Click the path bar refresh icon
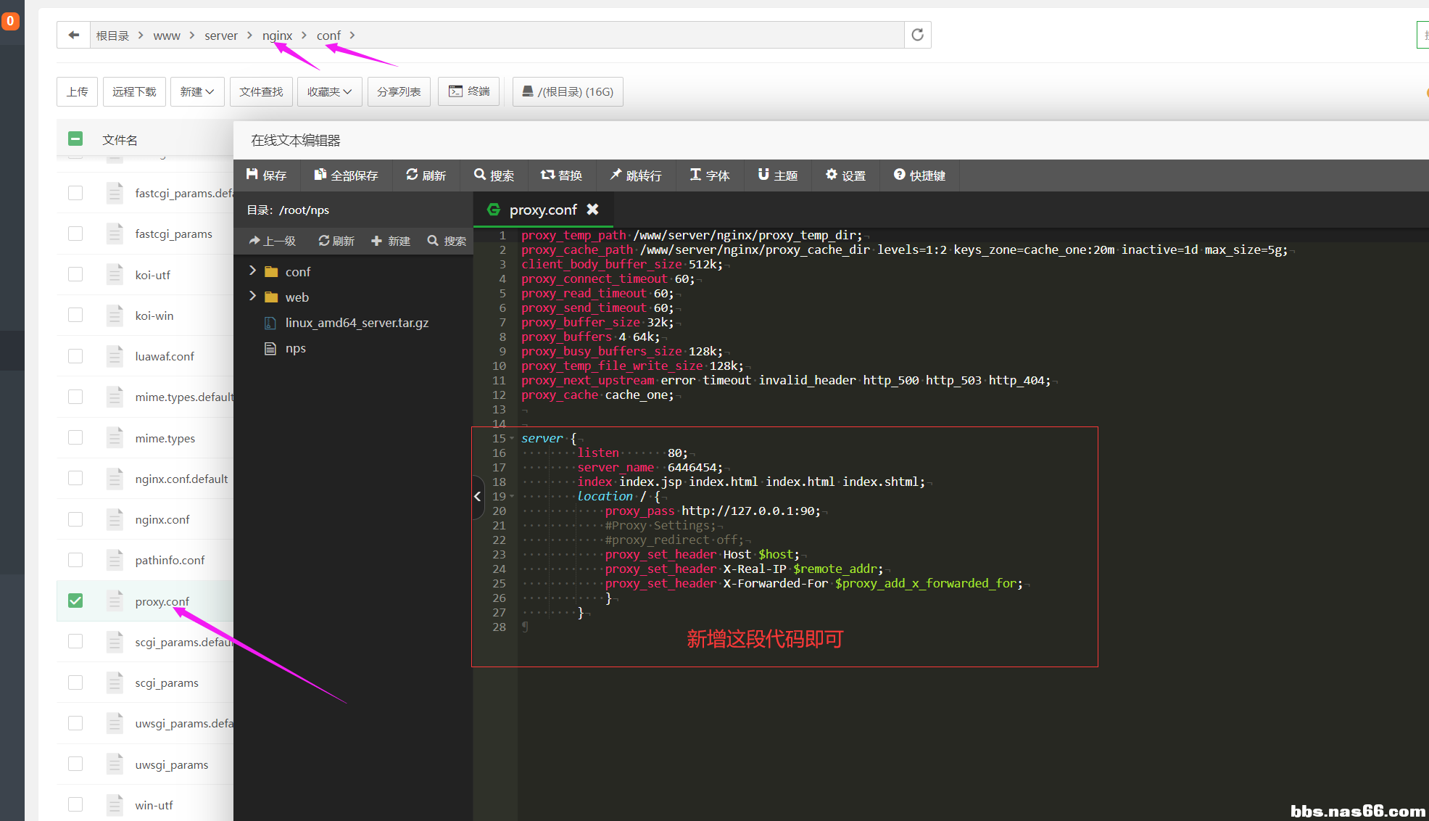 (x=917, y=35)
